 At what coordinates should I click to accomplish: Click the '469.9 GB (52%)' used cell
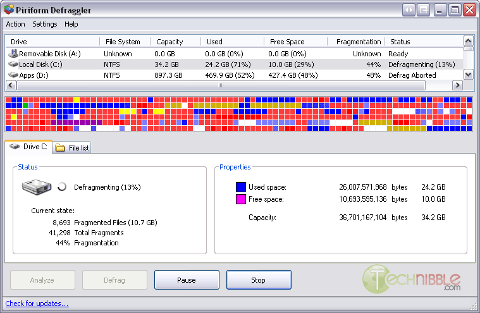click(x=230, y=75)
